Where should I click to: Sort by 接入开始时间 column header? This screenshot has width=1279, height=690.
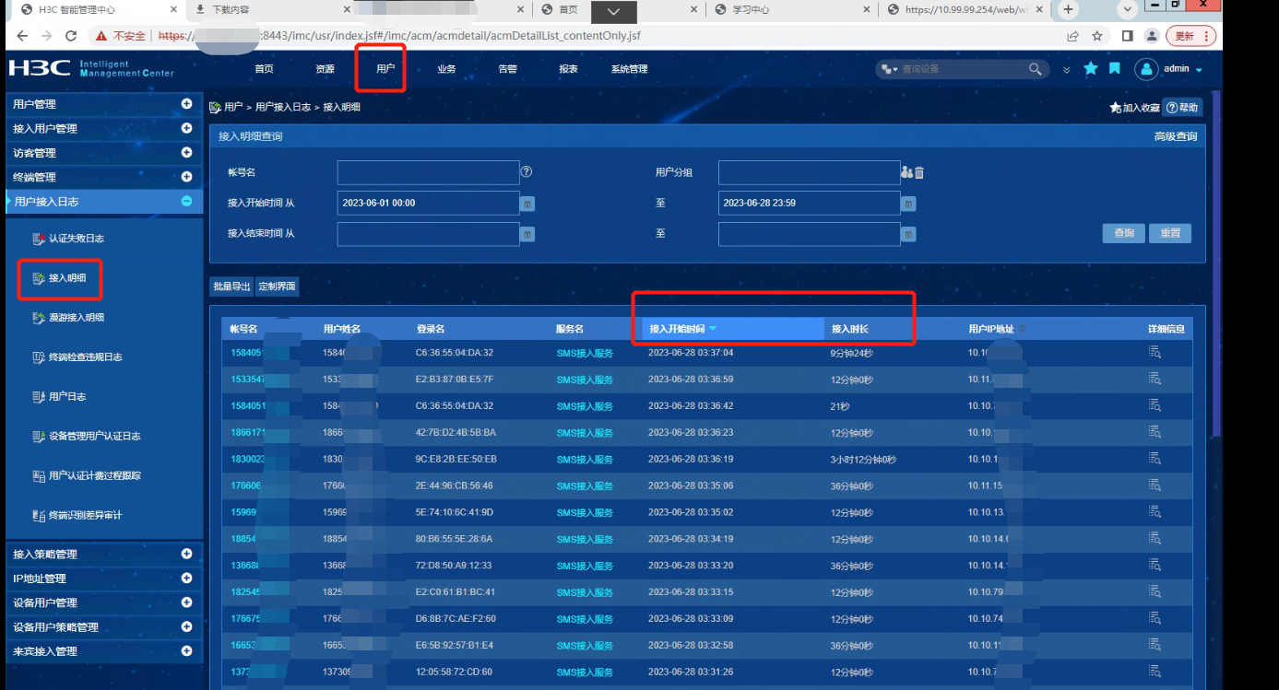click(678, 329)
